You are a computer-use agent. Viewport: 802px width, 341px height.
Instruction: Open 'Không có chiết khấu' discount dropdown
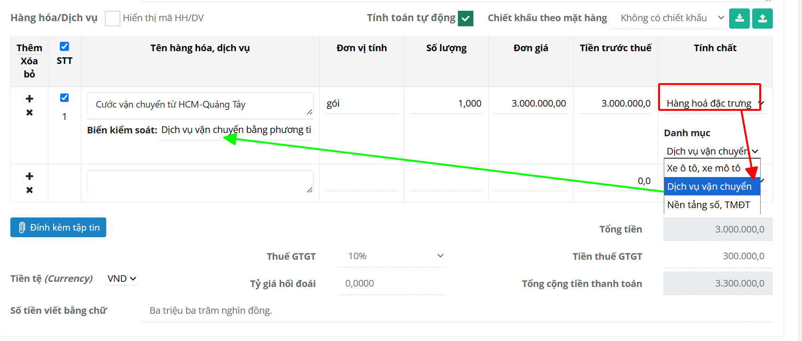pyautogui.click(x=672, y=18)
